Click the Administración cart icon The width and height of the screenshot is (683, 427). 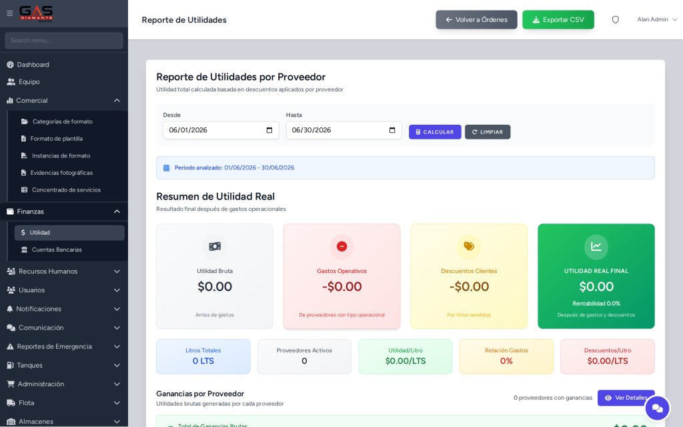coord(11,384)
